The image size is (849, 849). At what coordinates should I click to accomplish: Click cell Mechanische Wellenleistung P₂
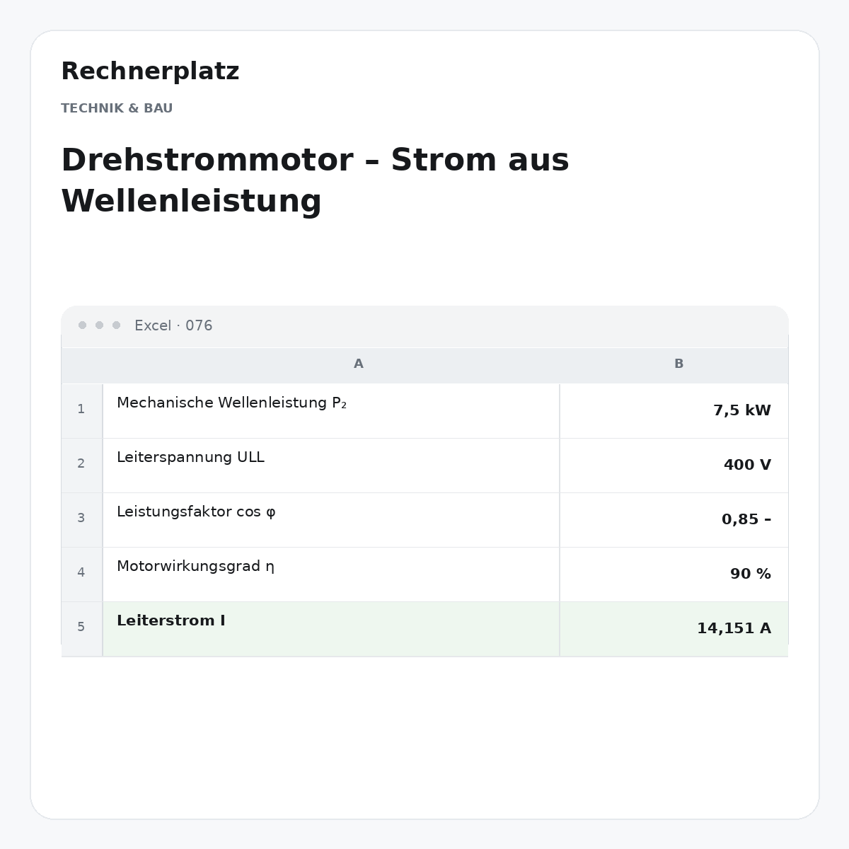coord(331,410)
